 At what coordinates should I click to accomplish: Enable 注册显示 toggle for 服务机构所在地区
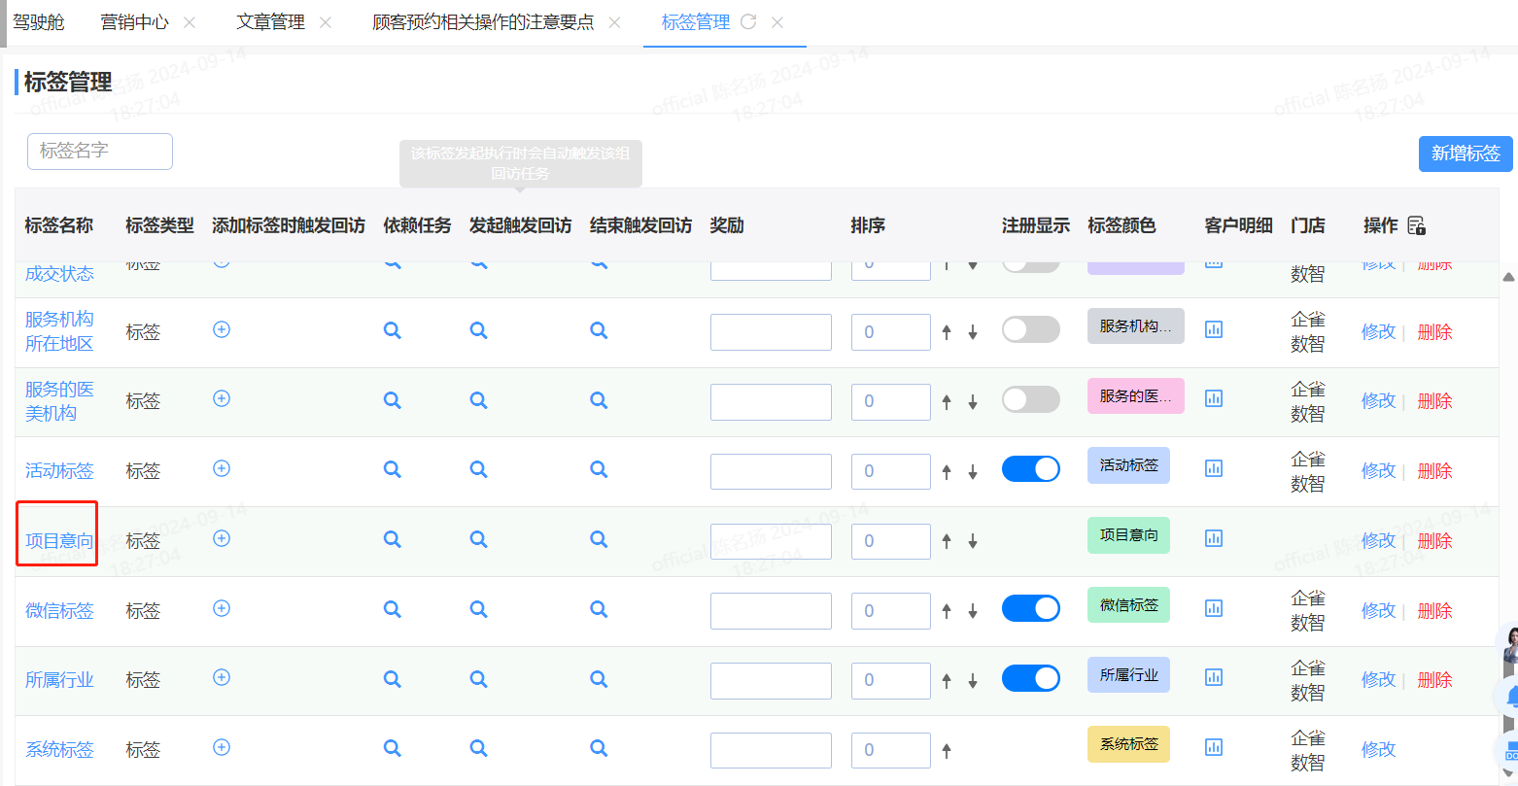click(x=1030, y=329)
